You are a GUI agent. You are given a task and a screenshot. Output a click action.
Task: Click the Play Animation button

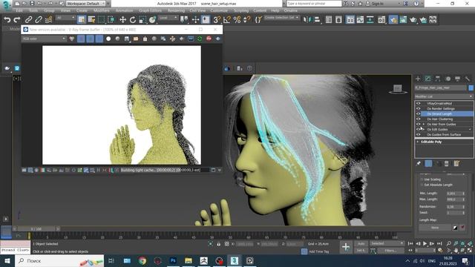(x=425, y=243)
